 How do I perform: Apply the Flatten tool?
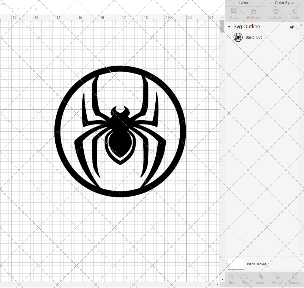click(x=277, y=279)
